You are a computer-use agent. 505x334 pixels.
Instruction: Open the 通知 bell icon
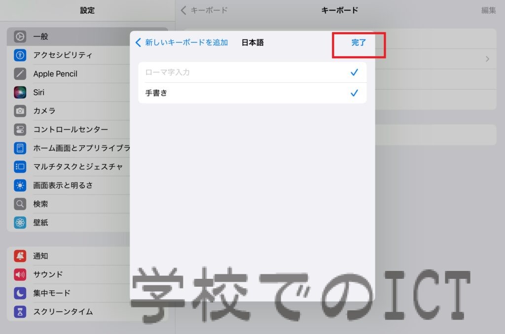point(20,256)
